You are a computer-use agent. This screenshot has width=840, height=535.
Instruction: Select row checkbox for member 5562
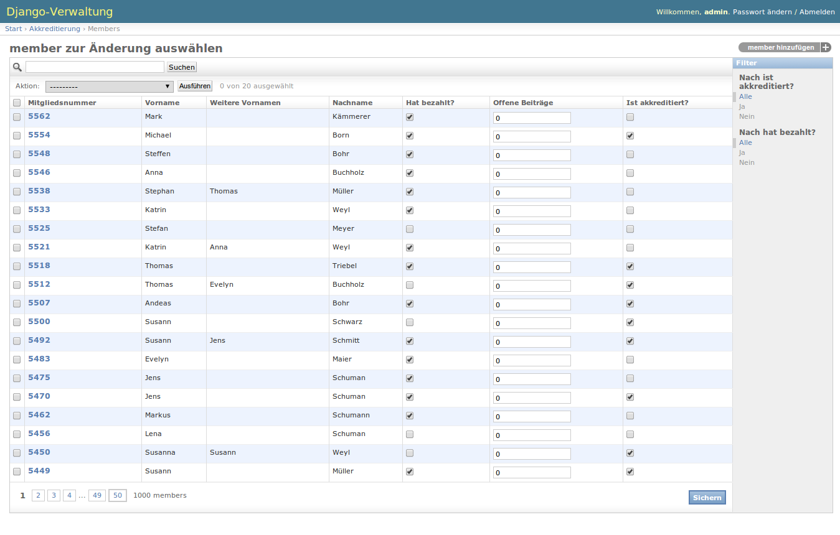17,117
